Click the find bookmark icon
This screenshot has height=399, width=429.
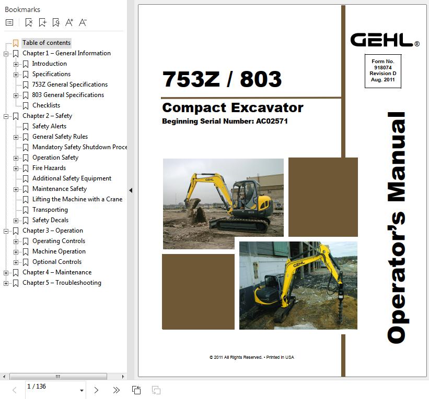[56, 22]
